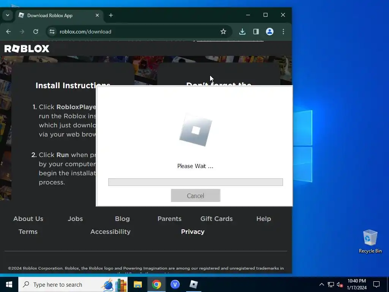Select the Roblox installer taskbar icon

193,284
